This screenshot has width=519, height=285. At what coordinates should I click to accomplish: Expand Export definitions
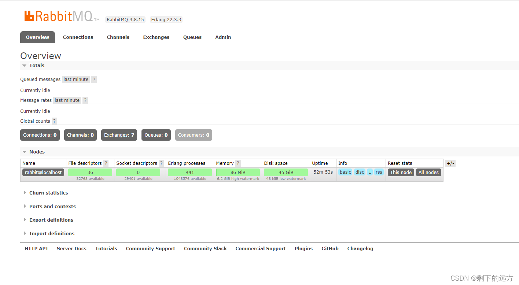48,220
